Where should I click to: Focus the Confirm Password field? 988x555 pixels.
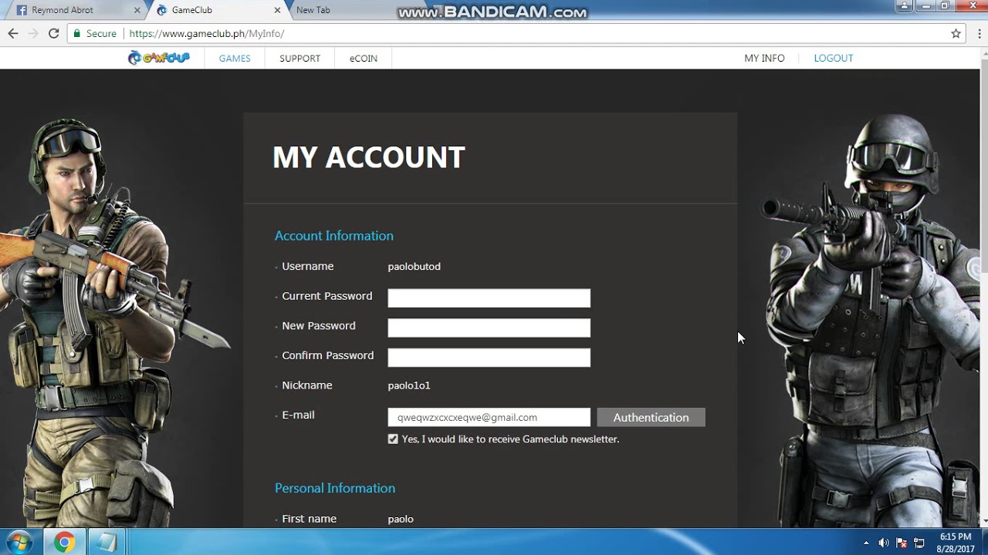tap(489, 357)
